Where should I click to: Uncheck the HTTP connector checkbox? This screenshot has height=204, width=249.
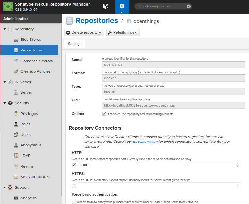74,165
